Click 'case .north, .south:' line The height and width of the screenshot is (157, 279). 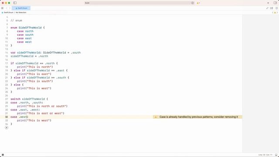27,103
